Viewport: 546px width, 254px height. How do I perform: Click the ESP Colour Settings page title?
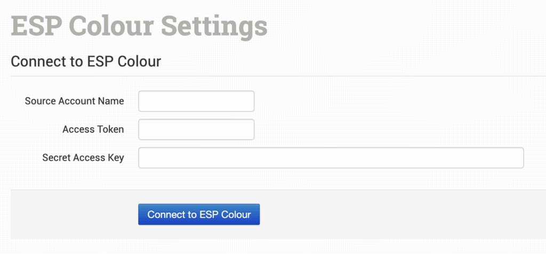click(x=139, y=25)
